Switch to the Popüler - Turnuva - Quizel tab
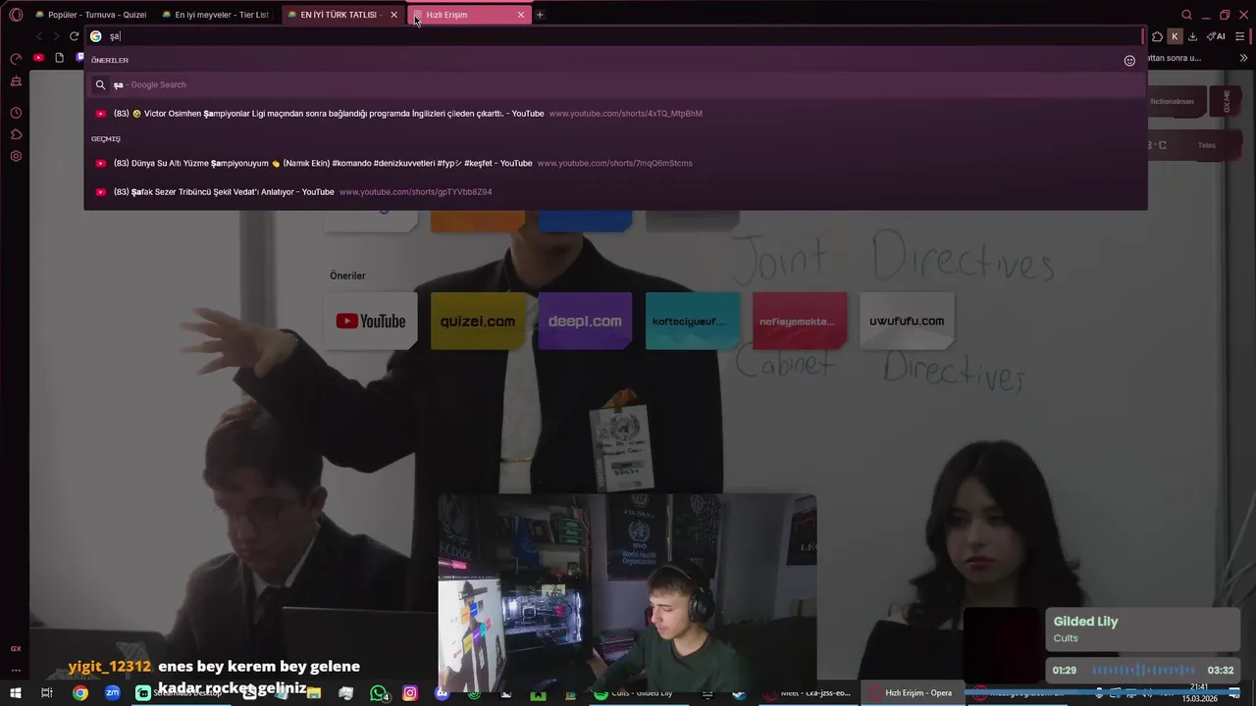 click(x=90, y=15)
